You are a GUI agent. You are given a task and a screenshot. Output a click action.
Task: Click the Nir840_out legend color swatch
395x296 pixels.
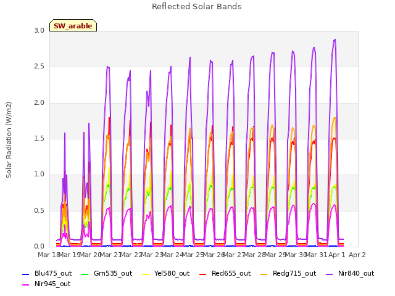pos(329,274)
